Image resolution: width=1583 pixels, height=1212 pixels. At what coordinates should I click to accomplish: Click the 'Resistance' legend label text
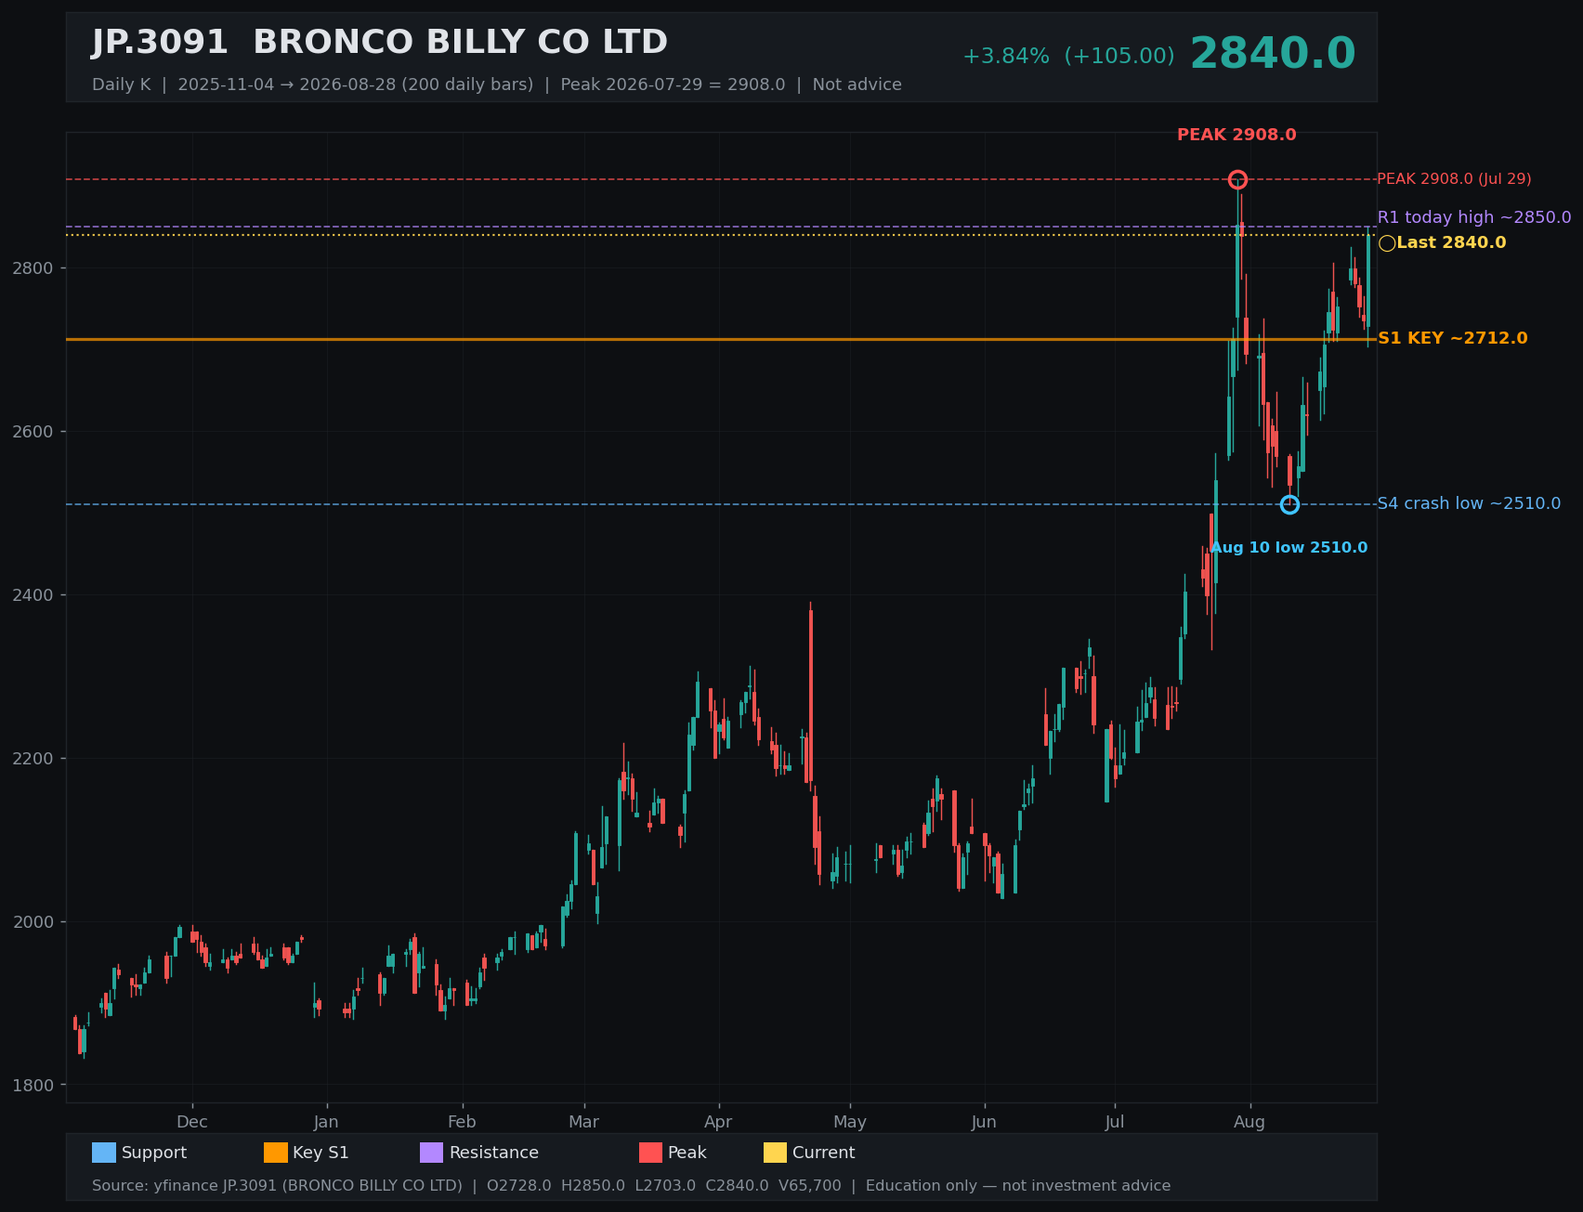(494, 1153)
